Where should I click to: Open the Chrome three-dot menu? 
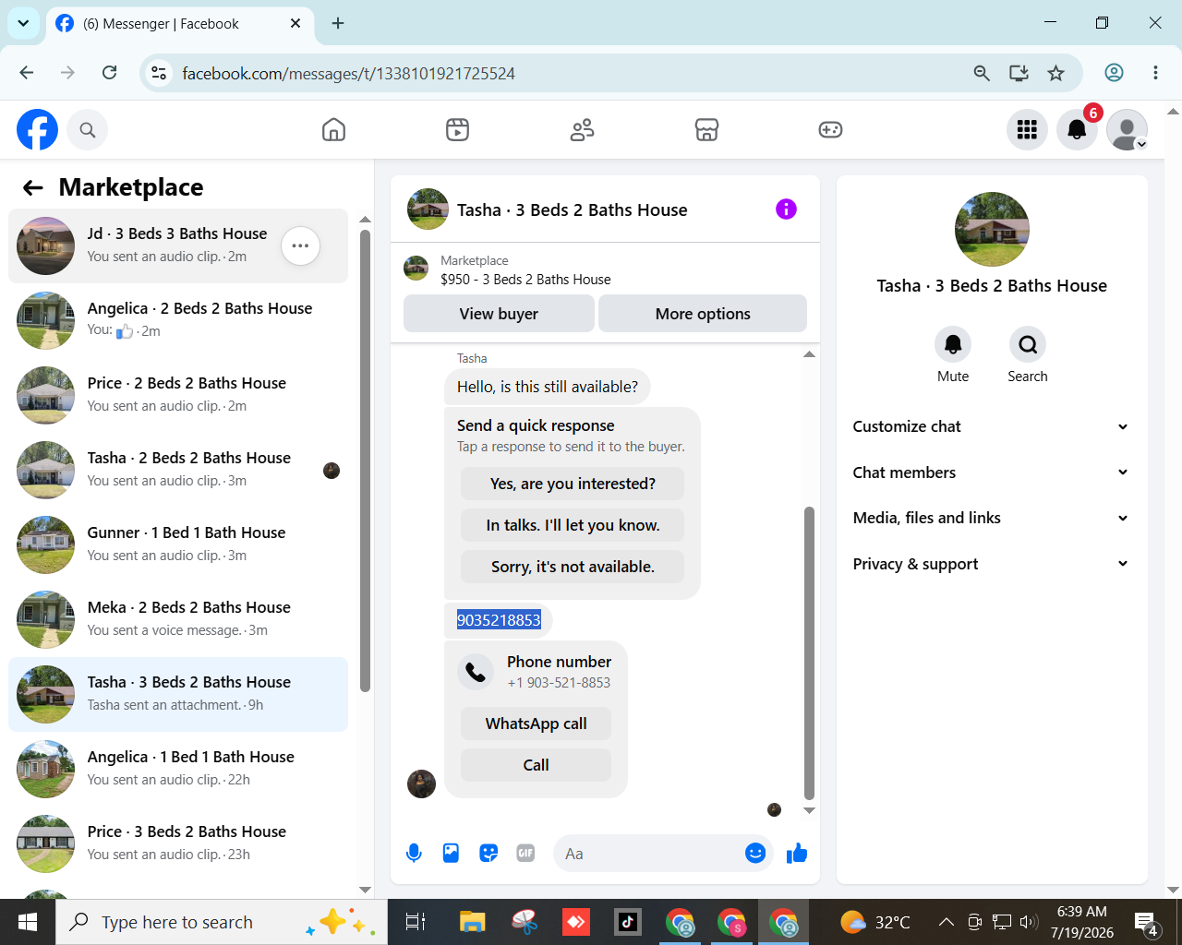pos(1155,73)
